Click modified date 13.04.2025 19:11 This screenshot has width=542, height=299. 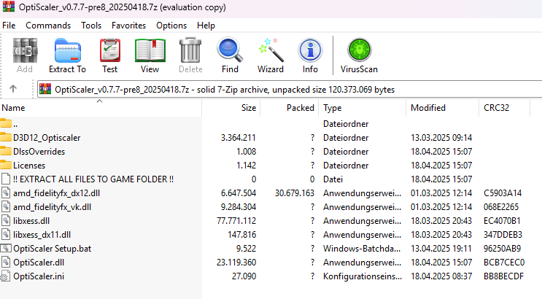441,248
